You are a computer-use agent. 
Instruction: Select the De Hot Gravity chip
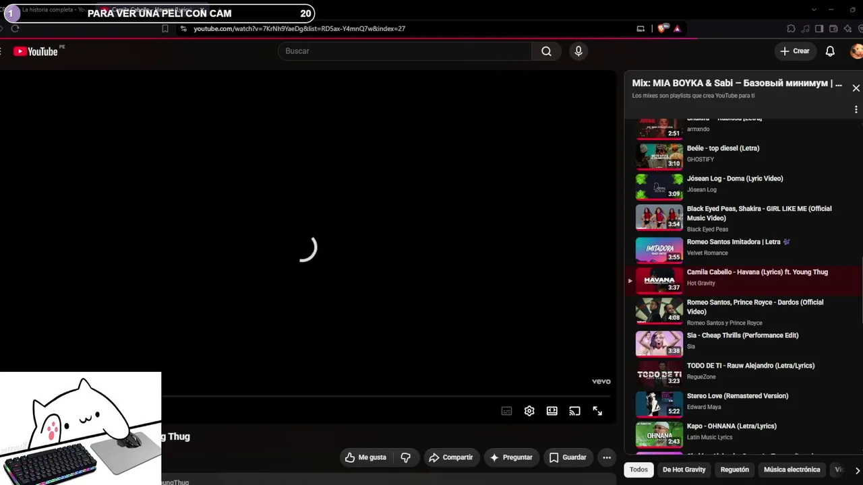click(684, 470)
